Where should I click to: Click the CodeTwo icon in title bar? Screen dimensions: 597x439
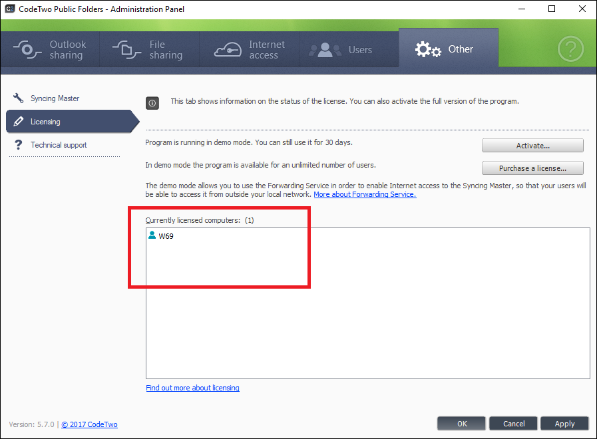click(9, 9)
